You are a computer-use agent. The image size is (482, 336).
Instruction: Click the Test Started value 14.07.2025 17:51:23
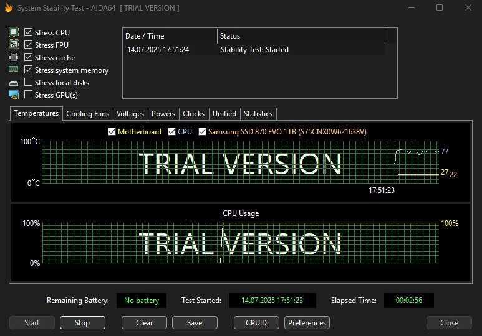click(272, 301)
